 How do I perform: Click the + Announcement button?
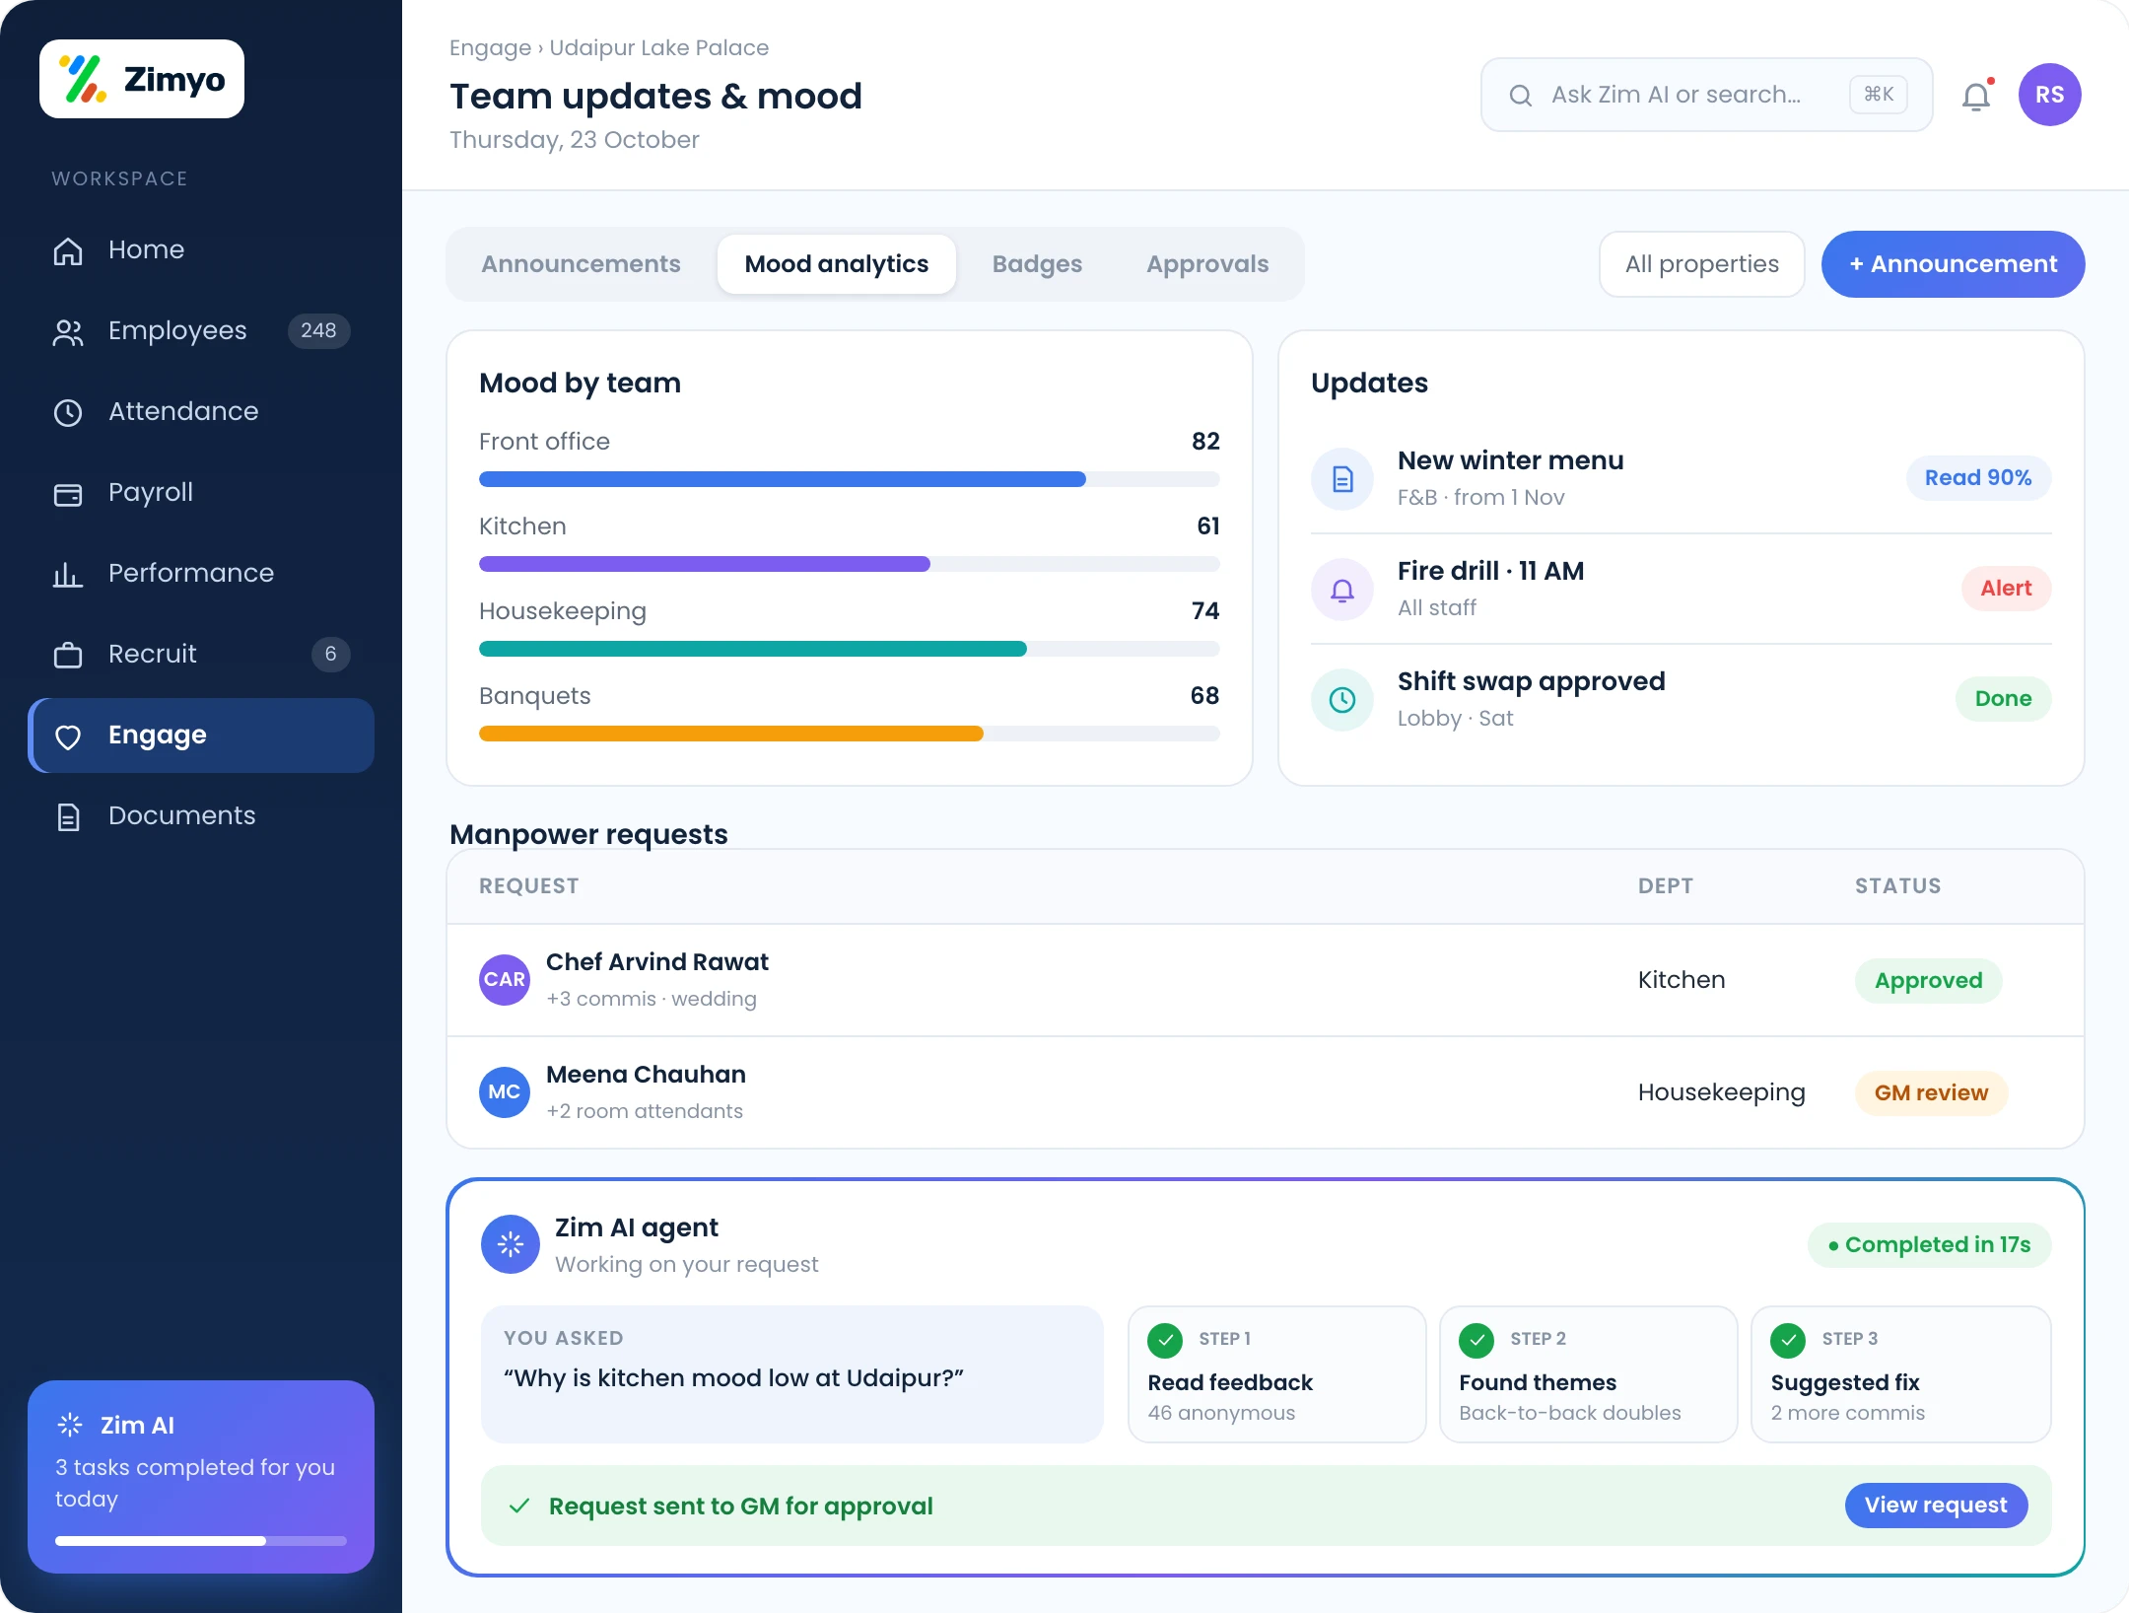(1954, 264)
